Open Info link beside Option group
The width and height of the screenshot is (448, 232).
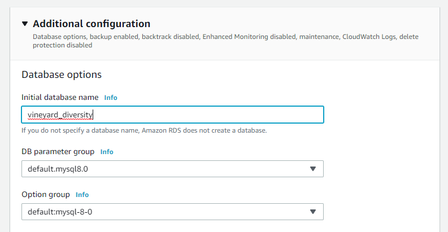point(82,195)
